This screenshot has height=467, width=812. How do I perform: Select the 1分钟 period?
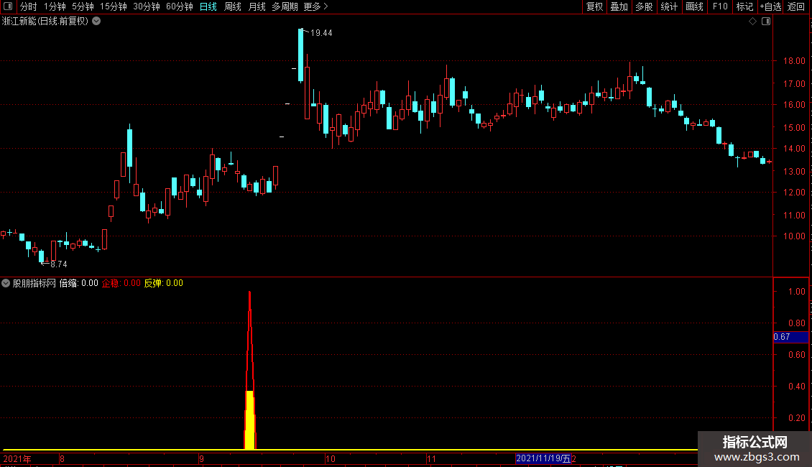click(x=55, y=6)
